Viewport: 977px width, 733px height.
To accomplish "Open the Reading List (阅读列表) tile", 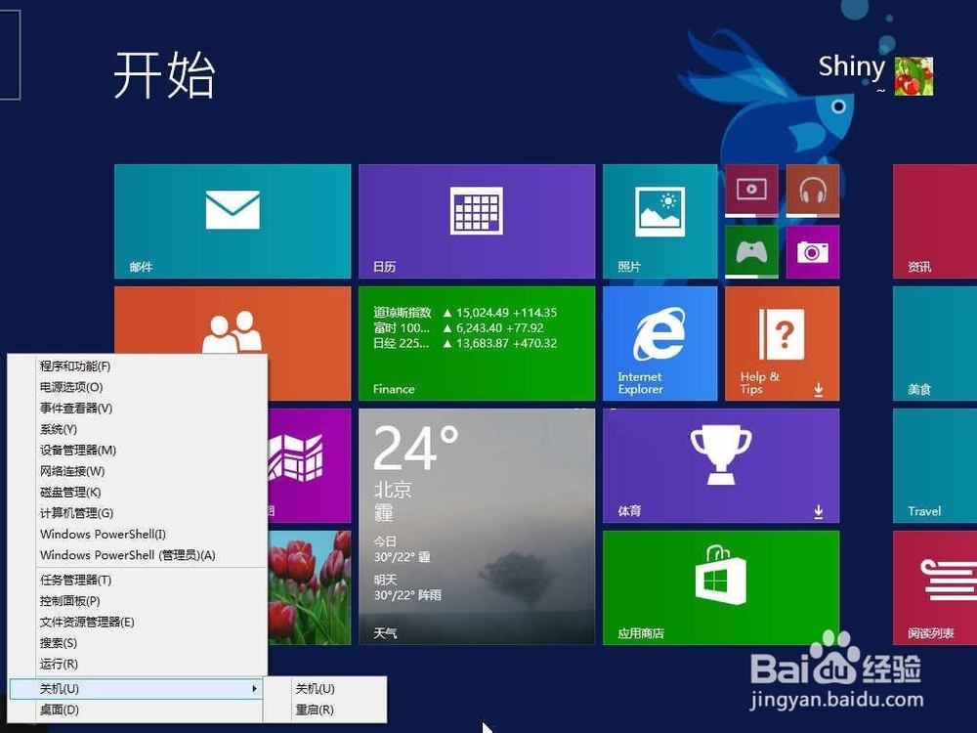I will (935, 587).
